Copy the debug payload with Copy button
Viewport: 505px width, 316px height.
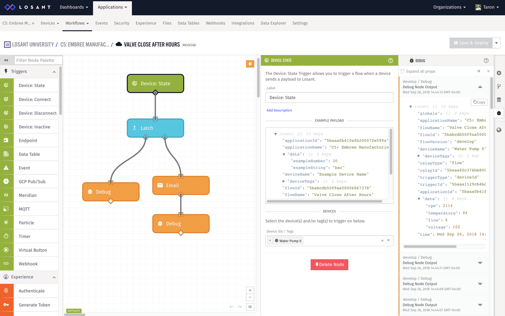(479, 102)
